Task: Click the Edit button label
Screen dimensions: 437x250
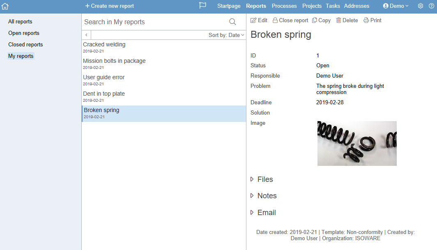Action: (x=262, y=21)
